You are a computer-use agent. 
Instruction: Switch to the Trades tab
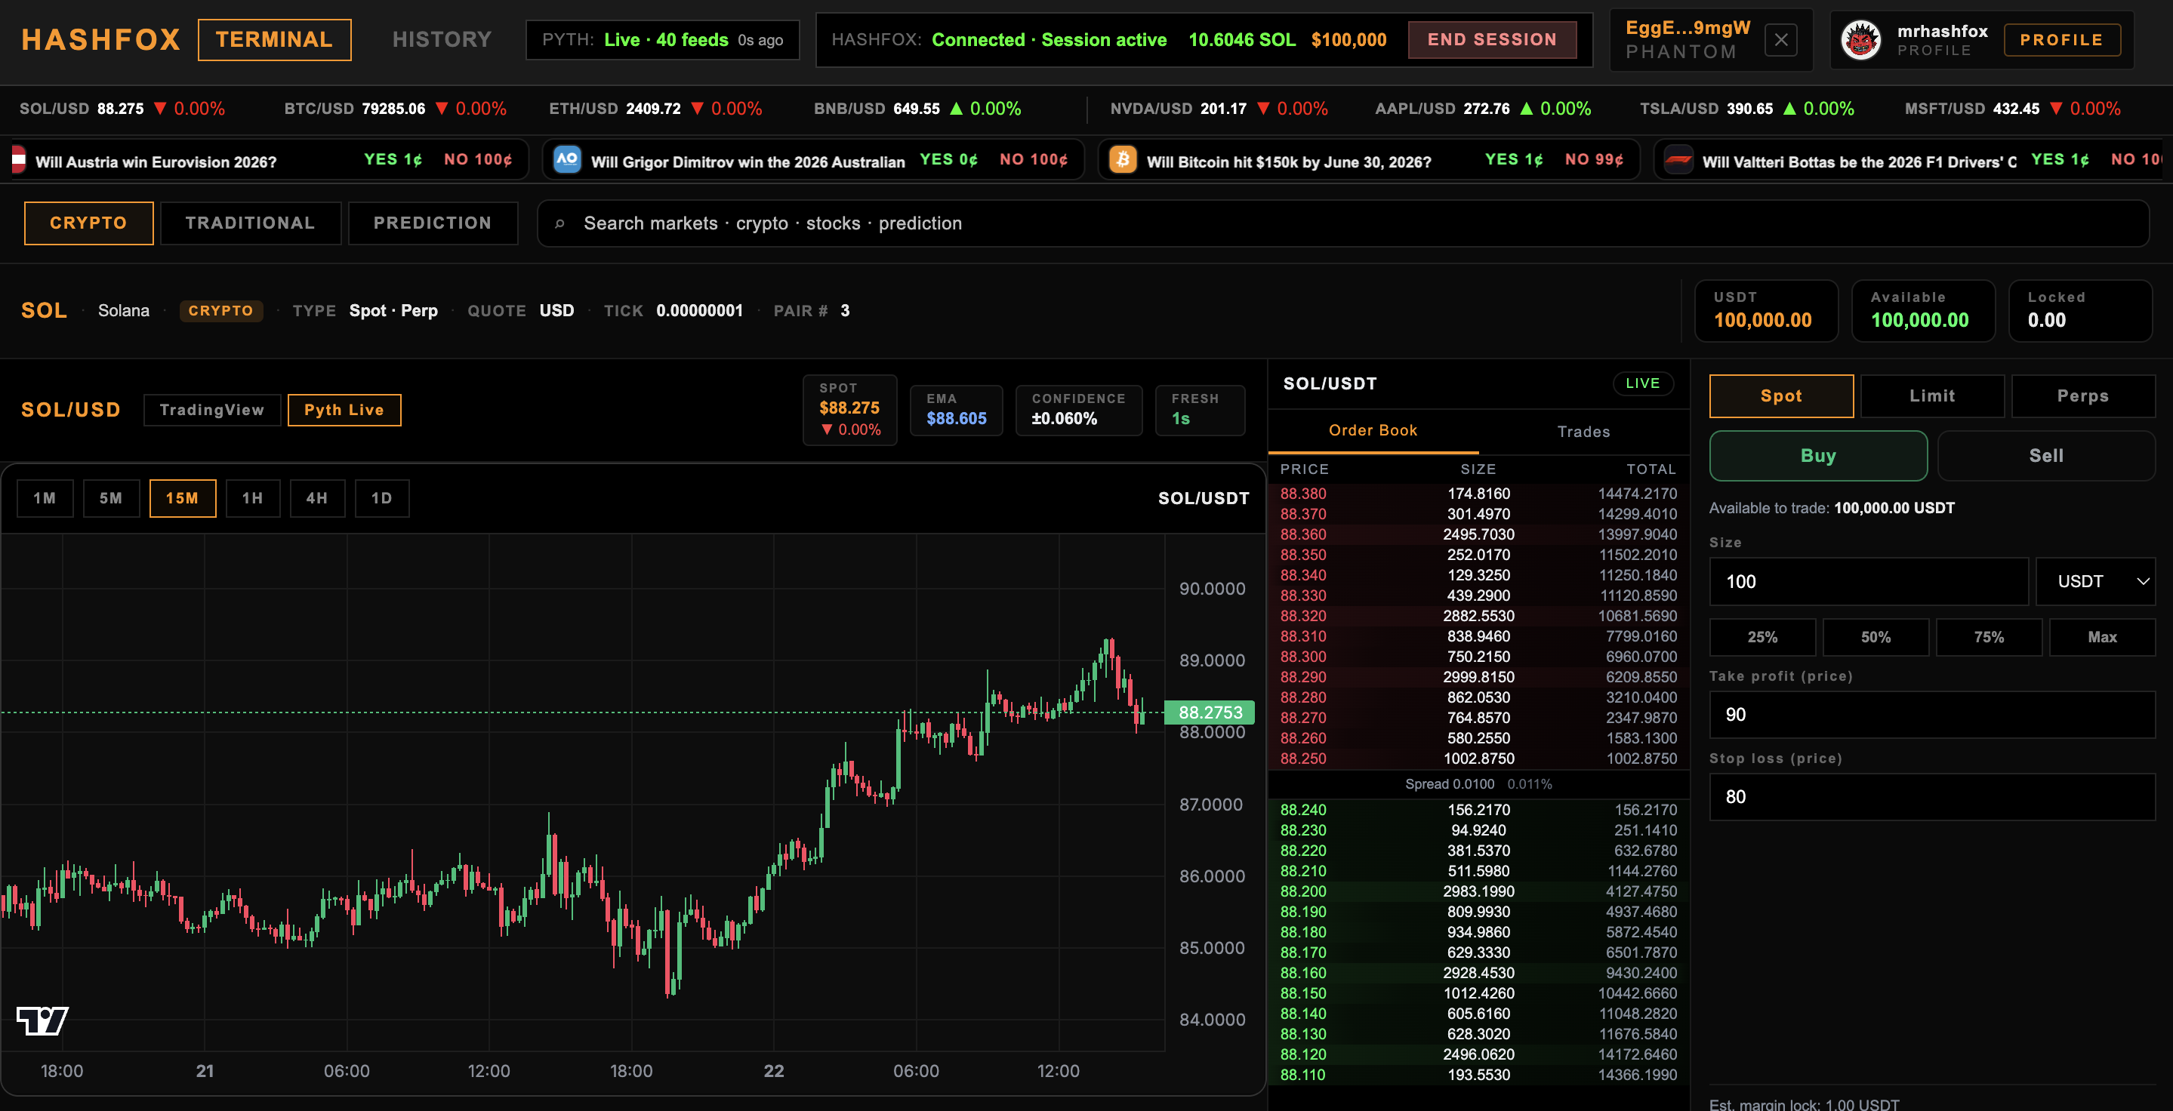1583,432
